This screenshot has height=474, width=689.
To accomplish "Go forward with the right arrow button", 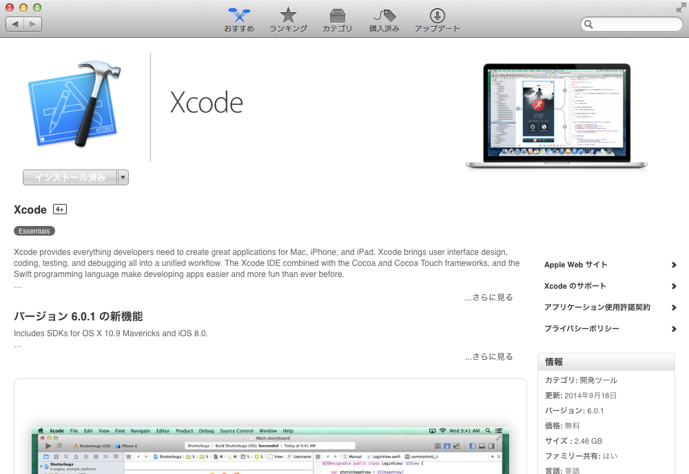I will 33,24.
